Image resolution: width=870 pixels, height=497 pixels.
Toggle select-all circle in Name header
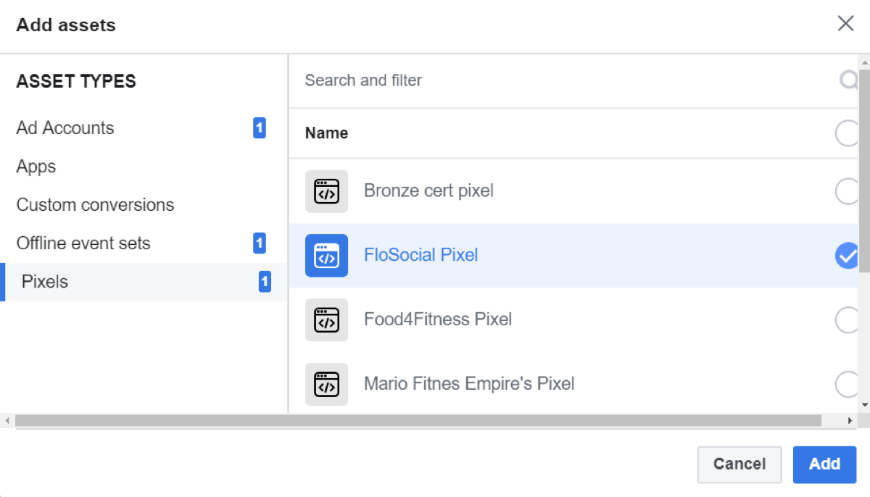pos(847,133)
